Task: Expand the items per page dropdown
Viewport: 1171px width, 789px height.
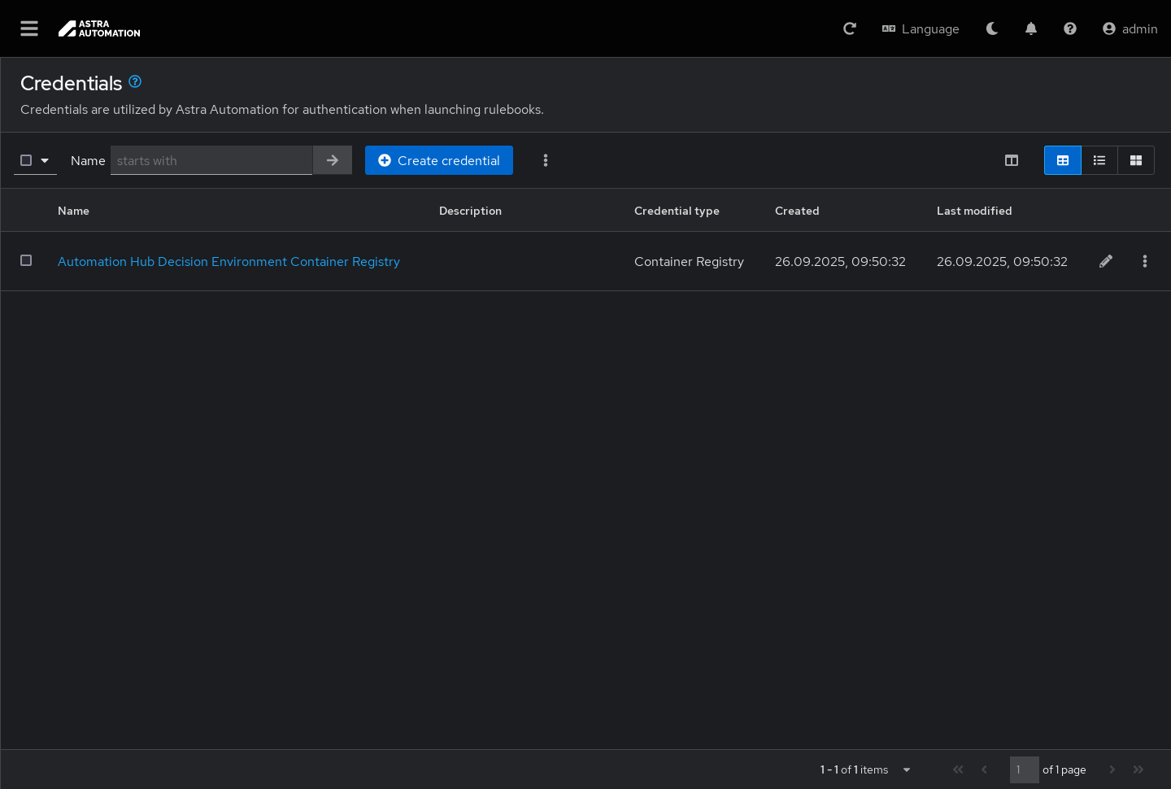Action: [x=907, y=769]
